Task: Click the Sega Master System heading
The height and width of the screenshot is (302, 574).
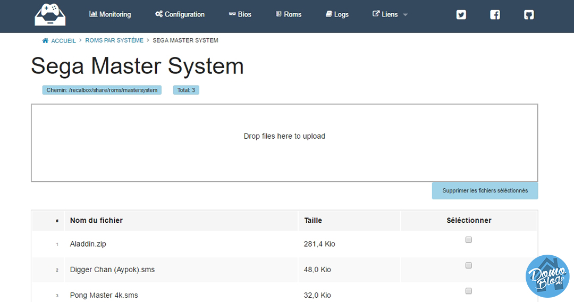Action: tap(137, 66)
